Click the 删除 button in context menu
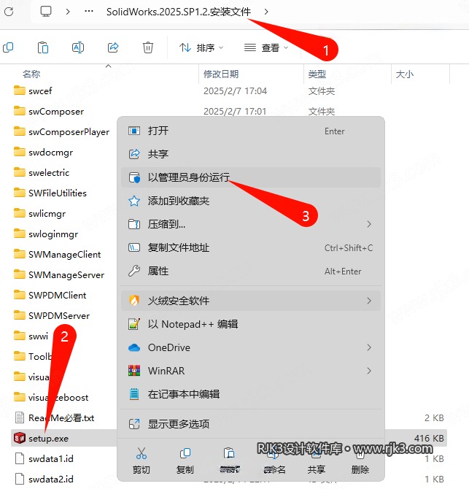 pos(360,461)
